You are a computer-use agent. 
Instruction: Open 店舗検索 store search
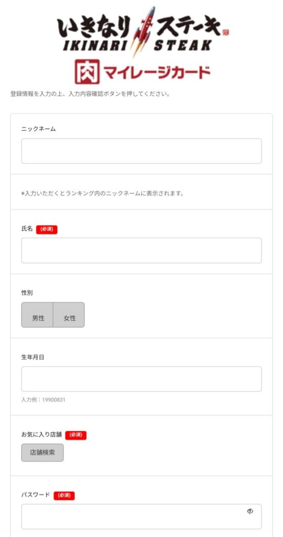coord(42,453)
